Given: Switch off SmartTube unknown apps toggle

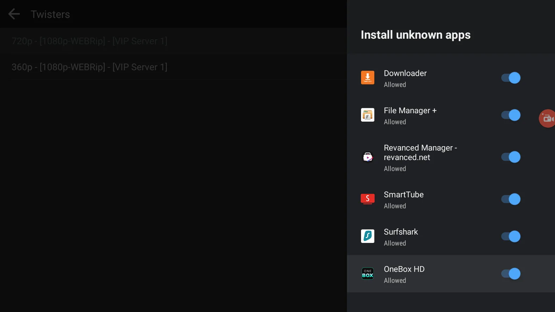Looking at the screenshot, I should click(511, 199).
